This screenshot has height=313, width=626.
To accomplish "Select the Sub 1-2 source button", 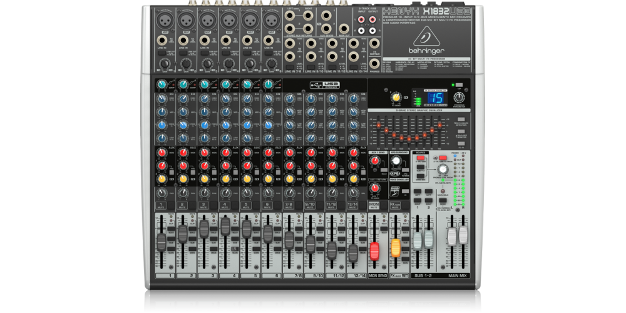I will click(x=420, y=167).
